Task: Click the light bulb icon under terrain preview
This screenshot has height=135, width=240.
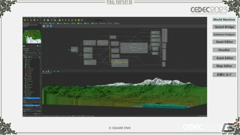Action: (x=38, y=46)
